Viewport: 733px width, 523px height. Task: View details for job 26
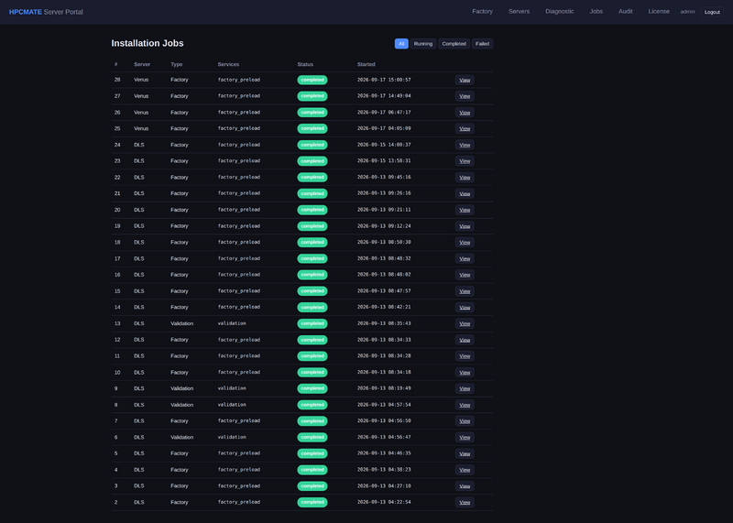pyautogui.click(x=465, y=113)
